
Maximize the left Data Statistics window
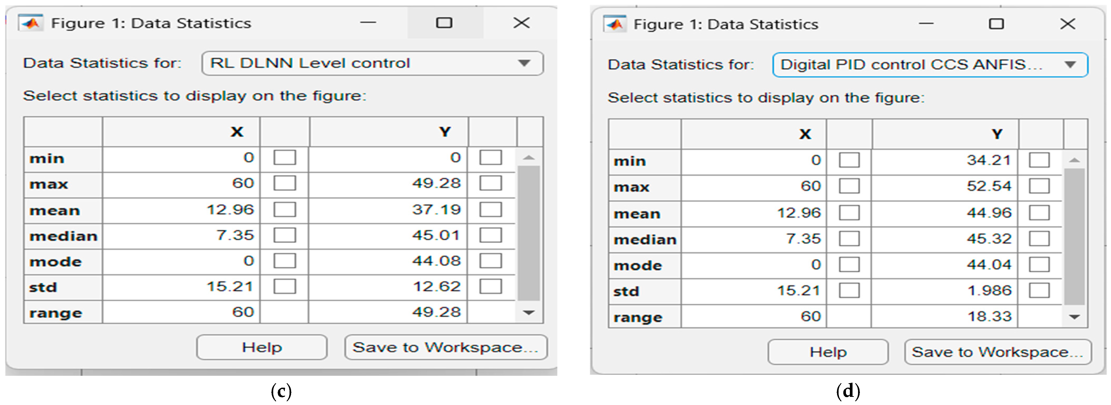pos(444,23)
